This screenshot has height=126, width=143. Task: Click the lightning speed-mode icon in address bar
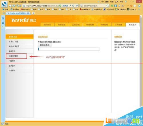[70, 6]
